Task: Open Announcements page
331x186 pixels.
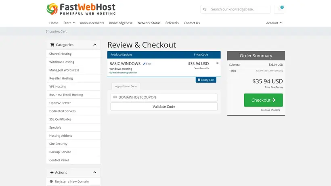Action: [x=92, y=23]
